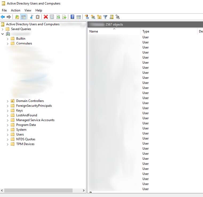Click the Export List icon
The width and height of the screenshot is (203, 197).
click(x=64, y=17)
